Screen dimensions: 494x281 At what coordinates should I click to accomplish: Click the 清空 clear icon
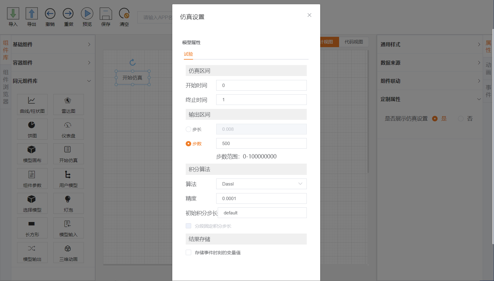click(124, 14)
